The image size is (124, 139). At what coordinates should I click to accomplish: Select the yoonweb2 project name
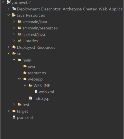click(x=21, y=3)
